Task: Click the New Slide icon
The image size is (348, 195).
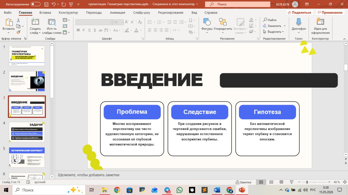Action: tap(35, 22)
